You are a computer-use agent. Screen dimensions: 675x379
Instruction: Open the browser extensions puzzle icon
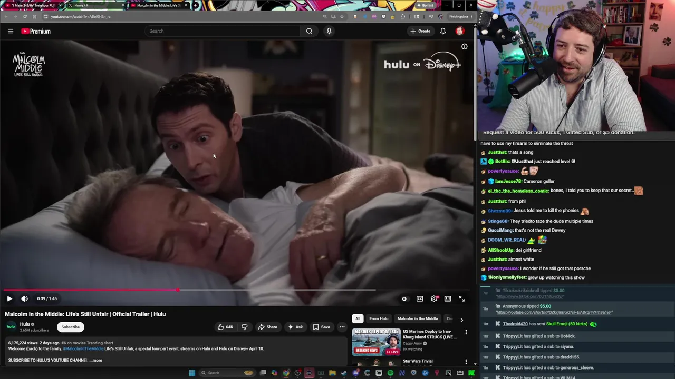(403, 16)
